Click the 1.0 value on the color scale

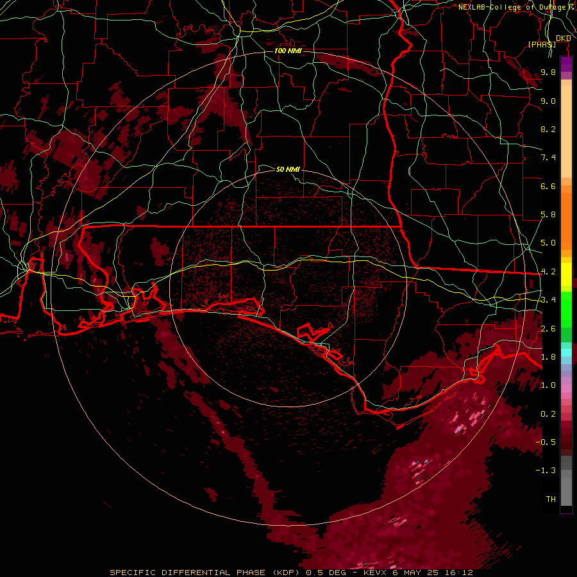[x=548, y=385]
